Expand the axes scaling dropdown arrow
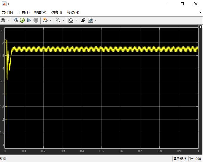This screenshot has height=162, width=203. (x=76, y=21)
